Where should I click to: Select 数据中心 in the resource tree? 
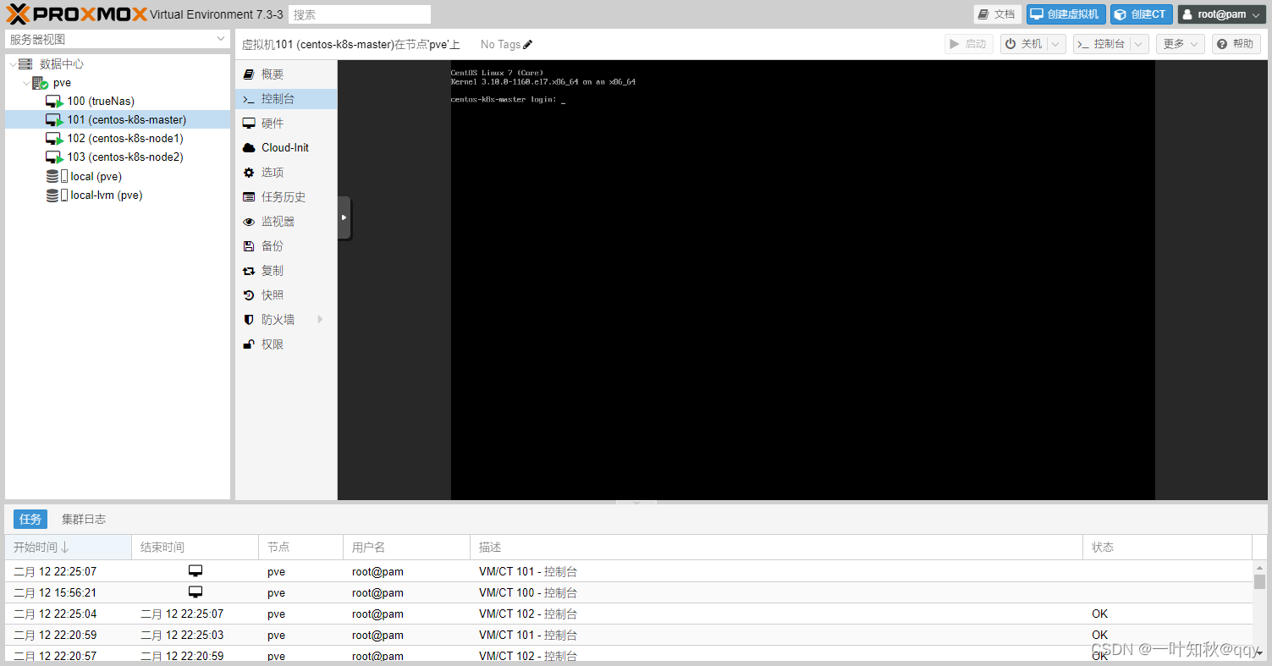pyautogui.click(x=62, y=64)
